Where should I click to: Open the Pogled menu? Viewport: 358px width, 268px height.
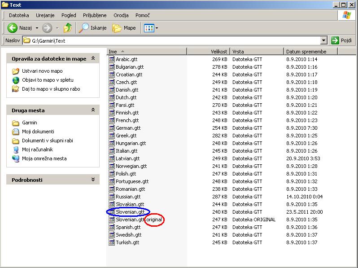click(x=69, y=15)
